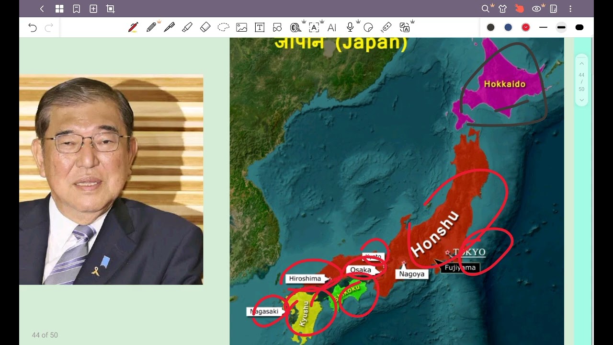
Task: Toggle finger touch drawing mode
Action: (519, 9)
